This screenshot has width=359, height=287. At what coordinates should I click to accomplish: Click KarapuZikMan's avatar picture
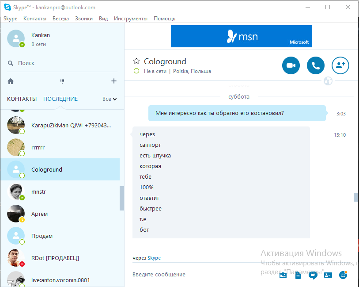coord(16,125)
